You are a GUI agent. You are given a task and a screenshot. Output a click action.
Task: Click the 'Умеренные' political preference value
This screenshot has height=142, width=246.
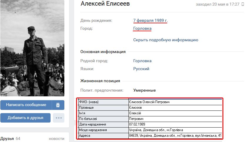[x=145, y=90]
